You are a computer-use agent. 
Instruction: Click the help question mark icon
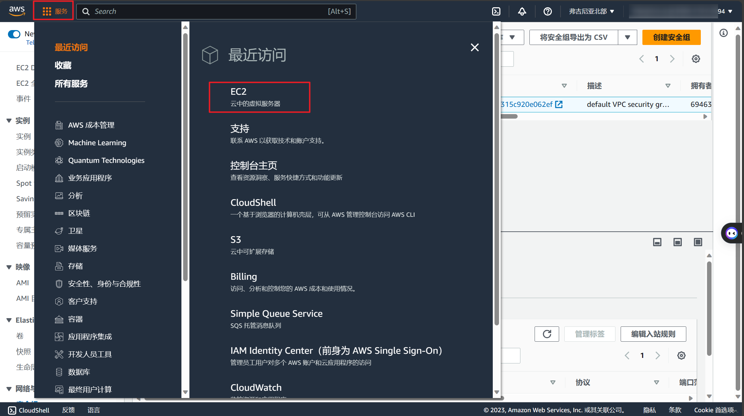pyautogui.click(x=547, y=11)
